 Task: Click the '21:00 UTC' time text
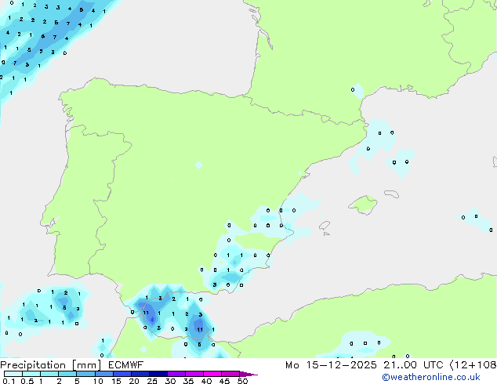point(413,365)
